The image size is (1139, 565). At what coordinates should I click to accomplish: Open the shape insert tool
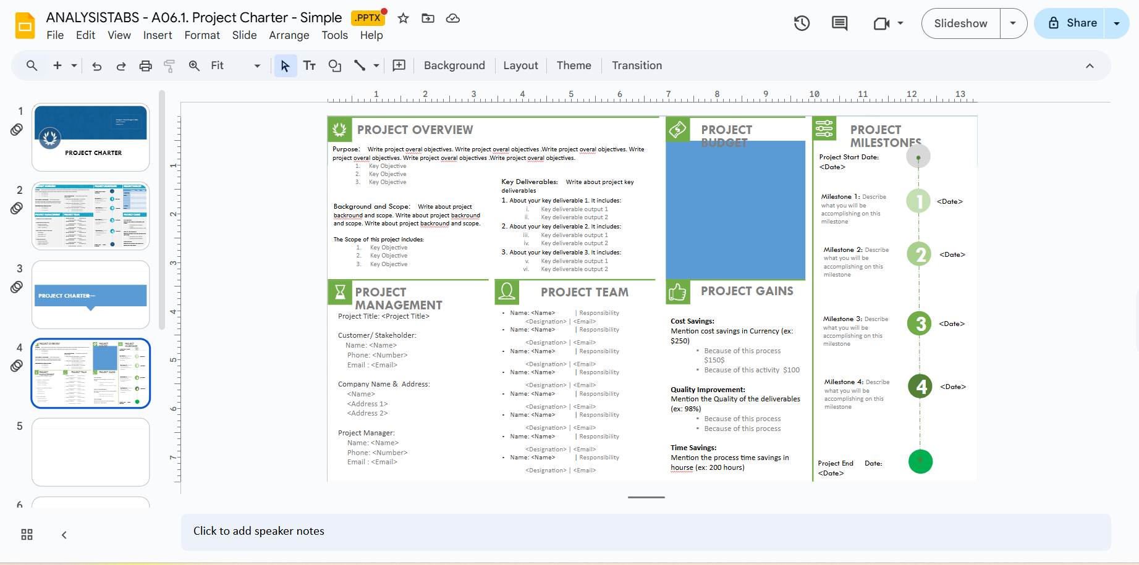click(x=335, y=66)
